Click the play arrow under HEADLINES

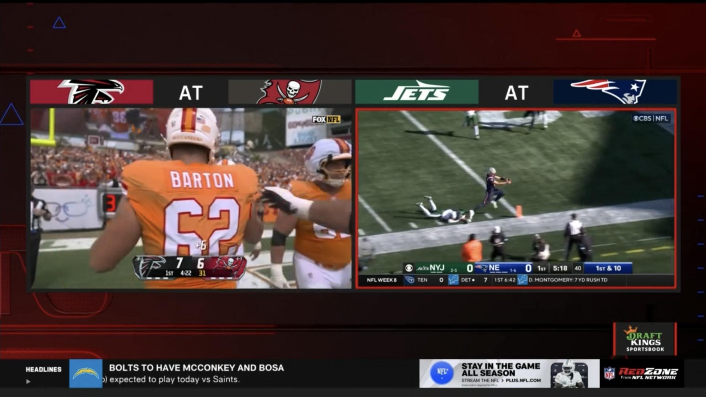[28, 382]
